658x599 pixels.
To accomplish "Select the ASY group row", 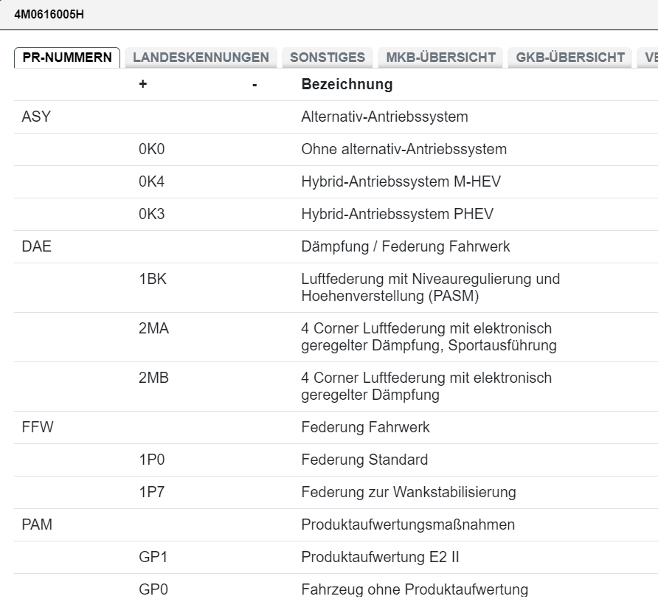I will (x=37, y=117).
